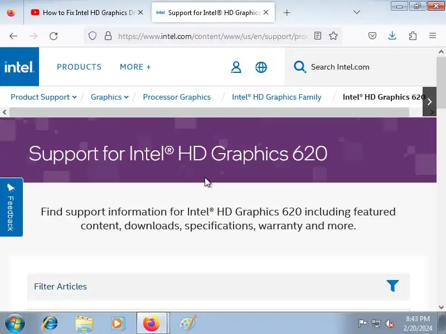Click the forward navigation arrow
Viewport: 446px width, 334px height.
point(33,36)
